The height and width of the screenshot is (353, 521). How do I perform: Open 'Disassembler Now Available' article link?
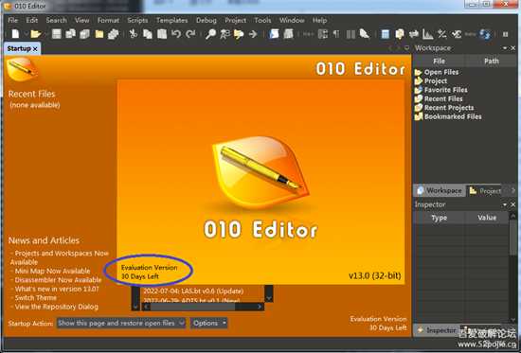point(58,280)
